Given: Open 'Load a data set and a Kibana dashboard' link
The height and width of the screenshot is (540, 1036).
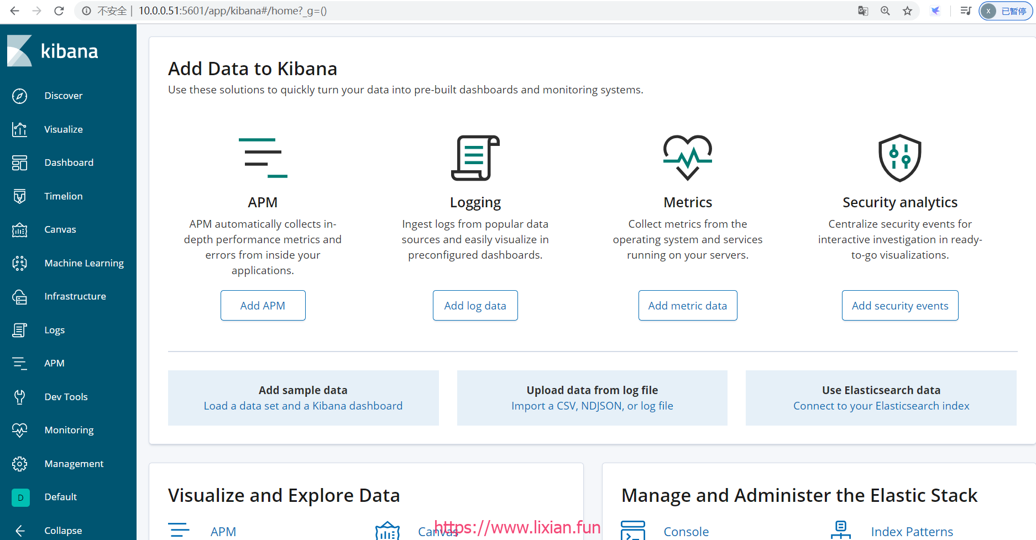Looking at the screenshot, I should click(303, 406).
